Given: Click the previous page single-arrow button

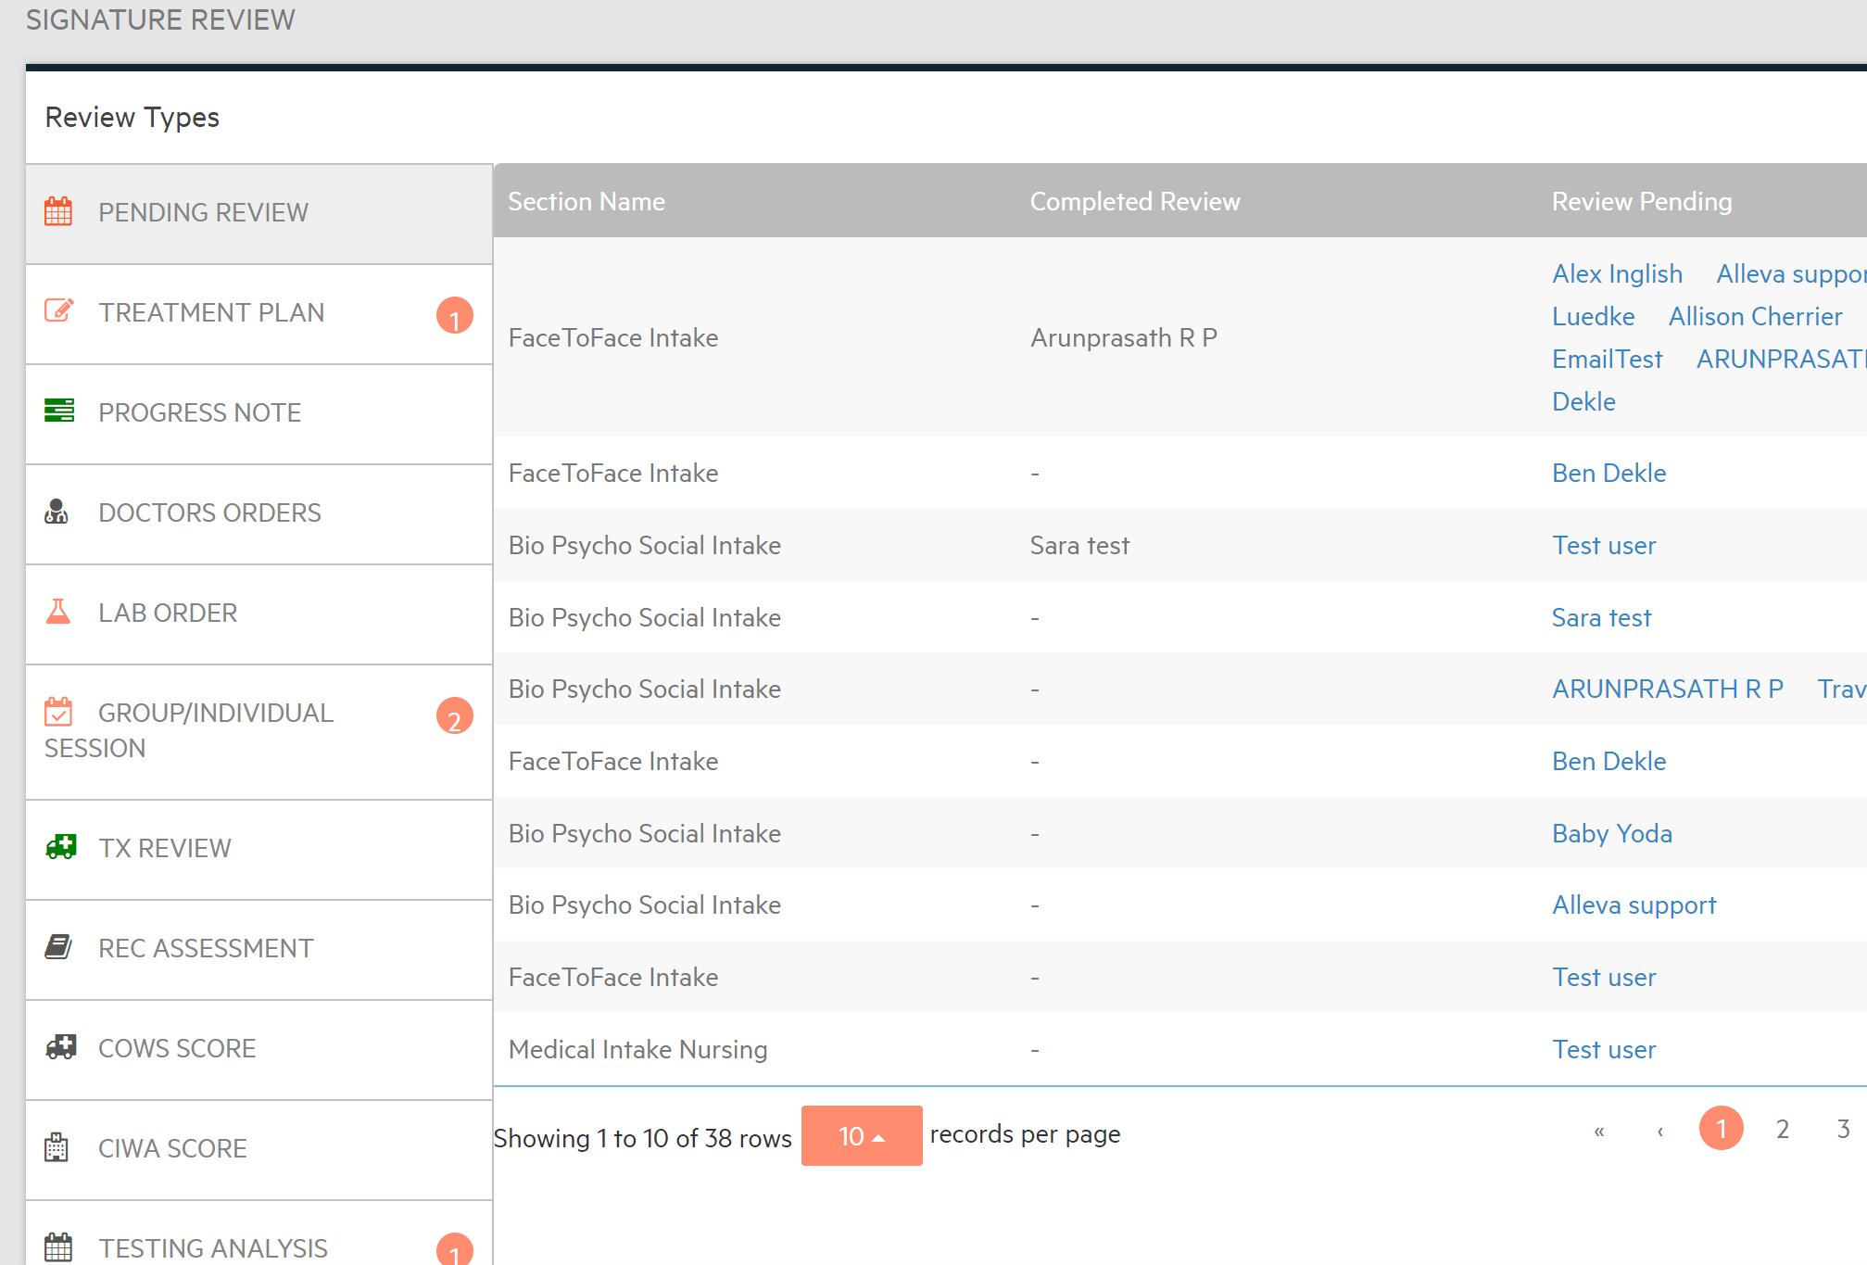Looking at the screenshot, I should [x=1659, y=1131].
